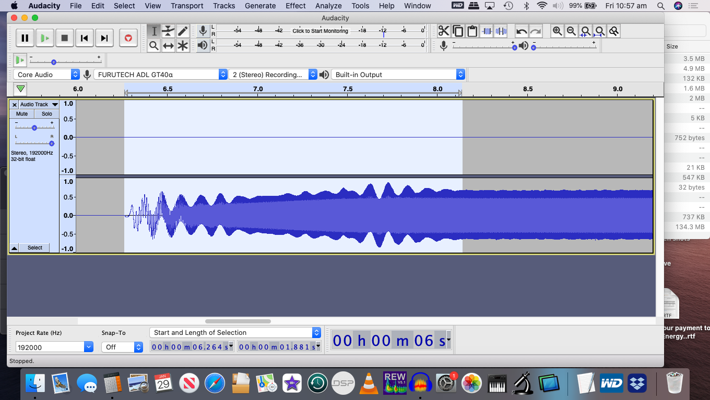Click the Cut scissors icon
710x400 pixels.
[x=444, y=31]
